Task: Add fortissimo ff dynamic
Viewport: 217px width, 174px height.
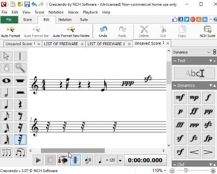Action: coord(194,112)
